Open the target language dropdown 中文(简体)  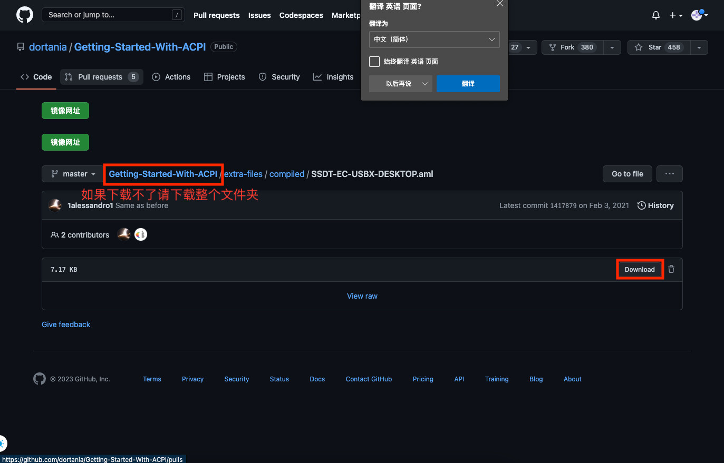point(435,40)
